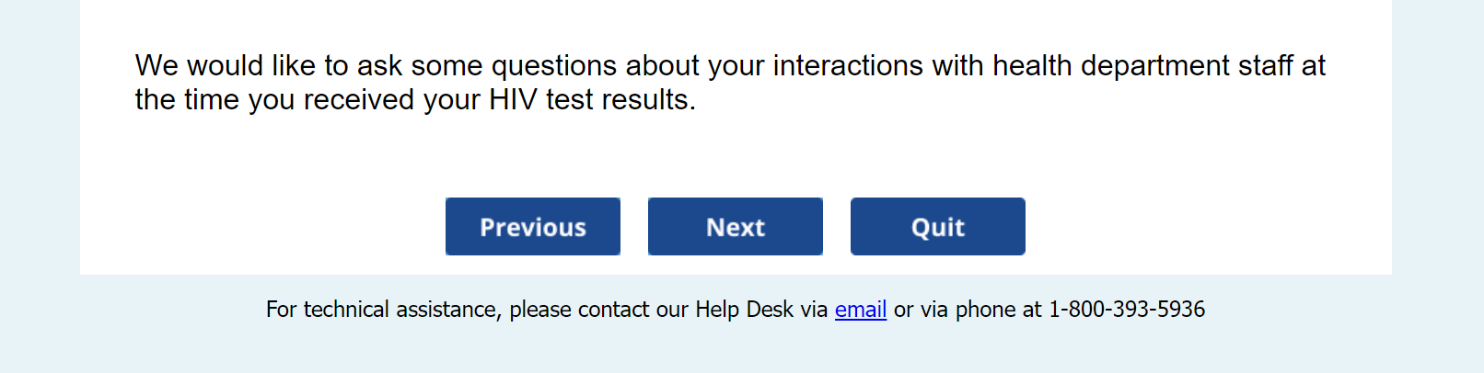Click the word "interactions" in the paragraph

[847, 66]
